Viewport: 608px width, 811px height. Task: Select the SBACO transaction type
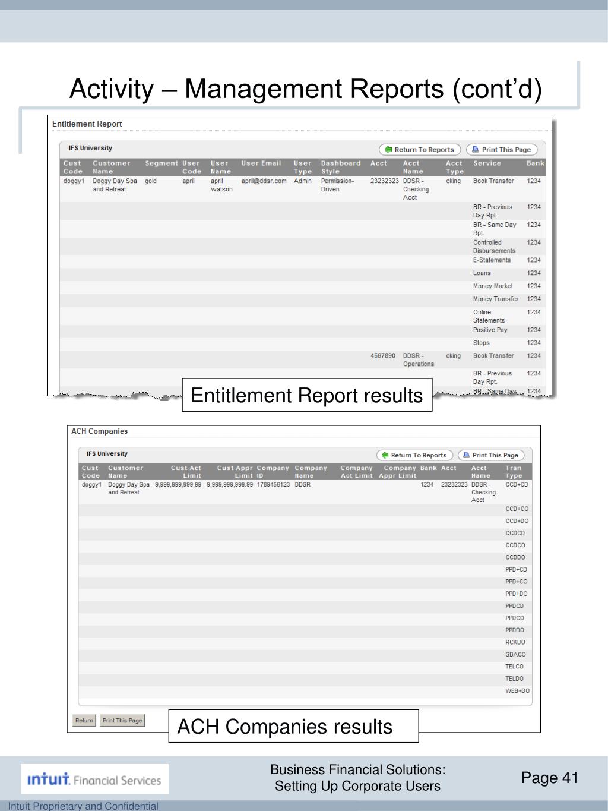[x=515, y=655]
